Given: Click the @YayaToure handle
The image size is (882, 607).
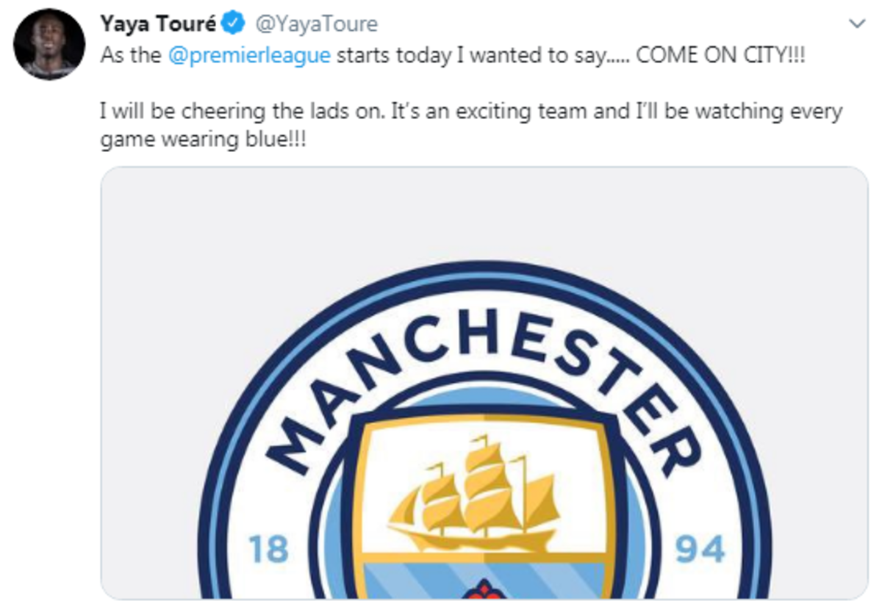Looking at the screenshot, I should point(316,24).
